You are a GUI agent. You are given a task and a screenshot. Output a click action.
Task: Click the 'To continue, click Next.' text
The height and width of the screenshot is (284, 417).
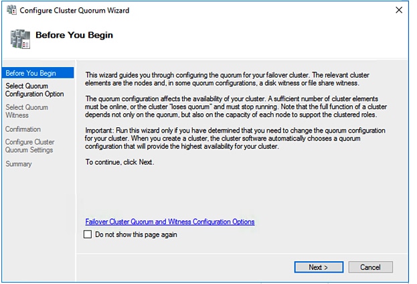pos(120,162)
